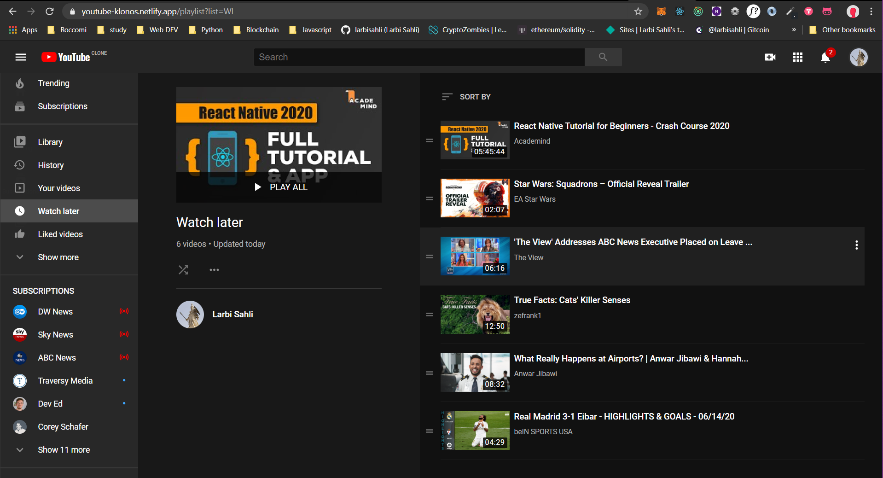Open the create video camera icon
The image size is (883, 478).
[770, 57]
